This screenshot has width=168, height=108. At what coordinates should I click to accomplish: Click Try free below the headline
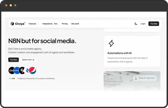pyautogui.click(x=13, y=60)
